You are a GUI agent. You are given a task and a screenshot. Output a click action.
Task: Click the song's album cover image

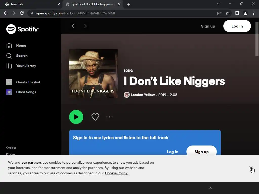click(x=93, y=74)
